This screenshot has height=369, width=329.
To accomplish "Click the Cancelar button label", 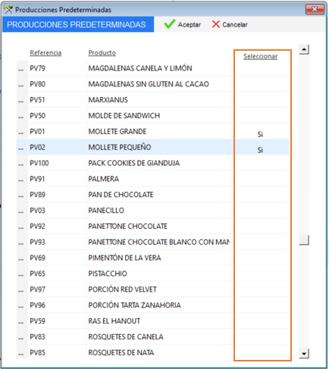I will [x=235, y=24].
